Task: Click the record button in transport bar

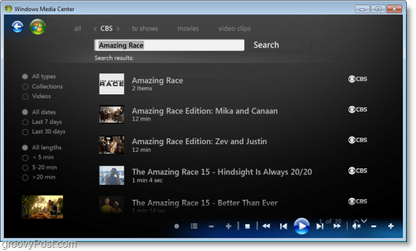Action: point(177,226)
